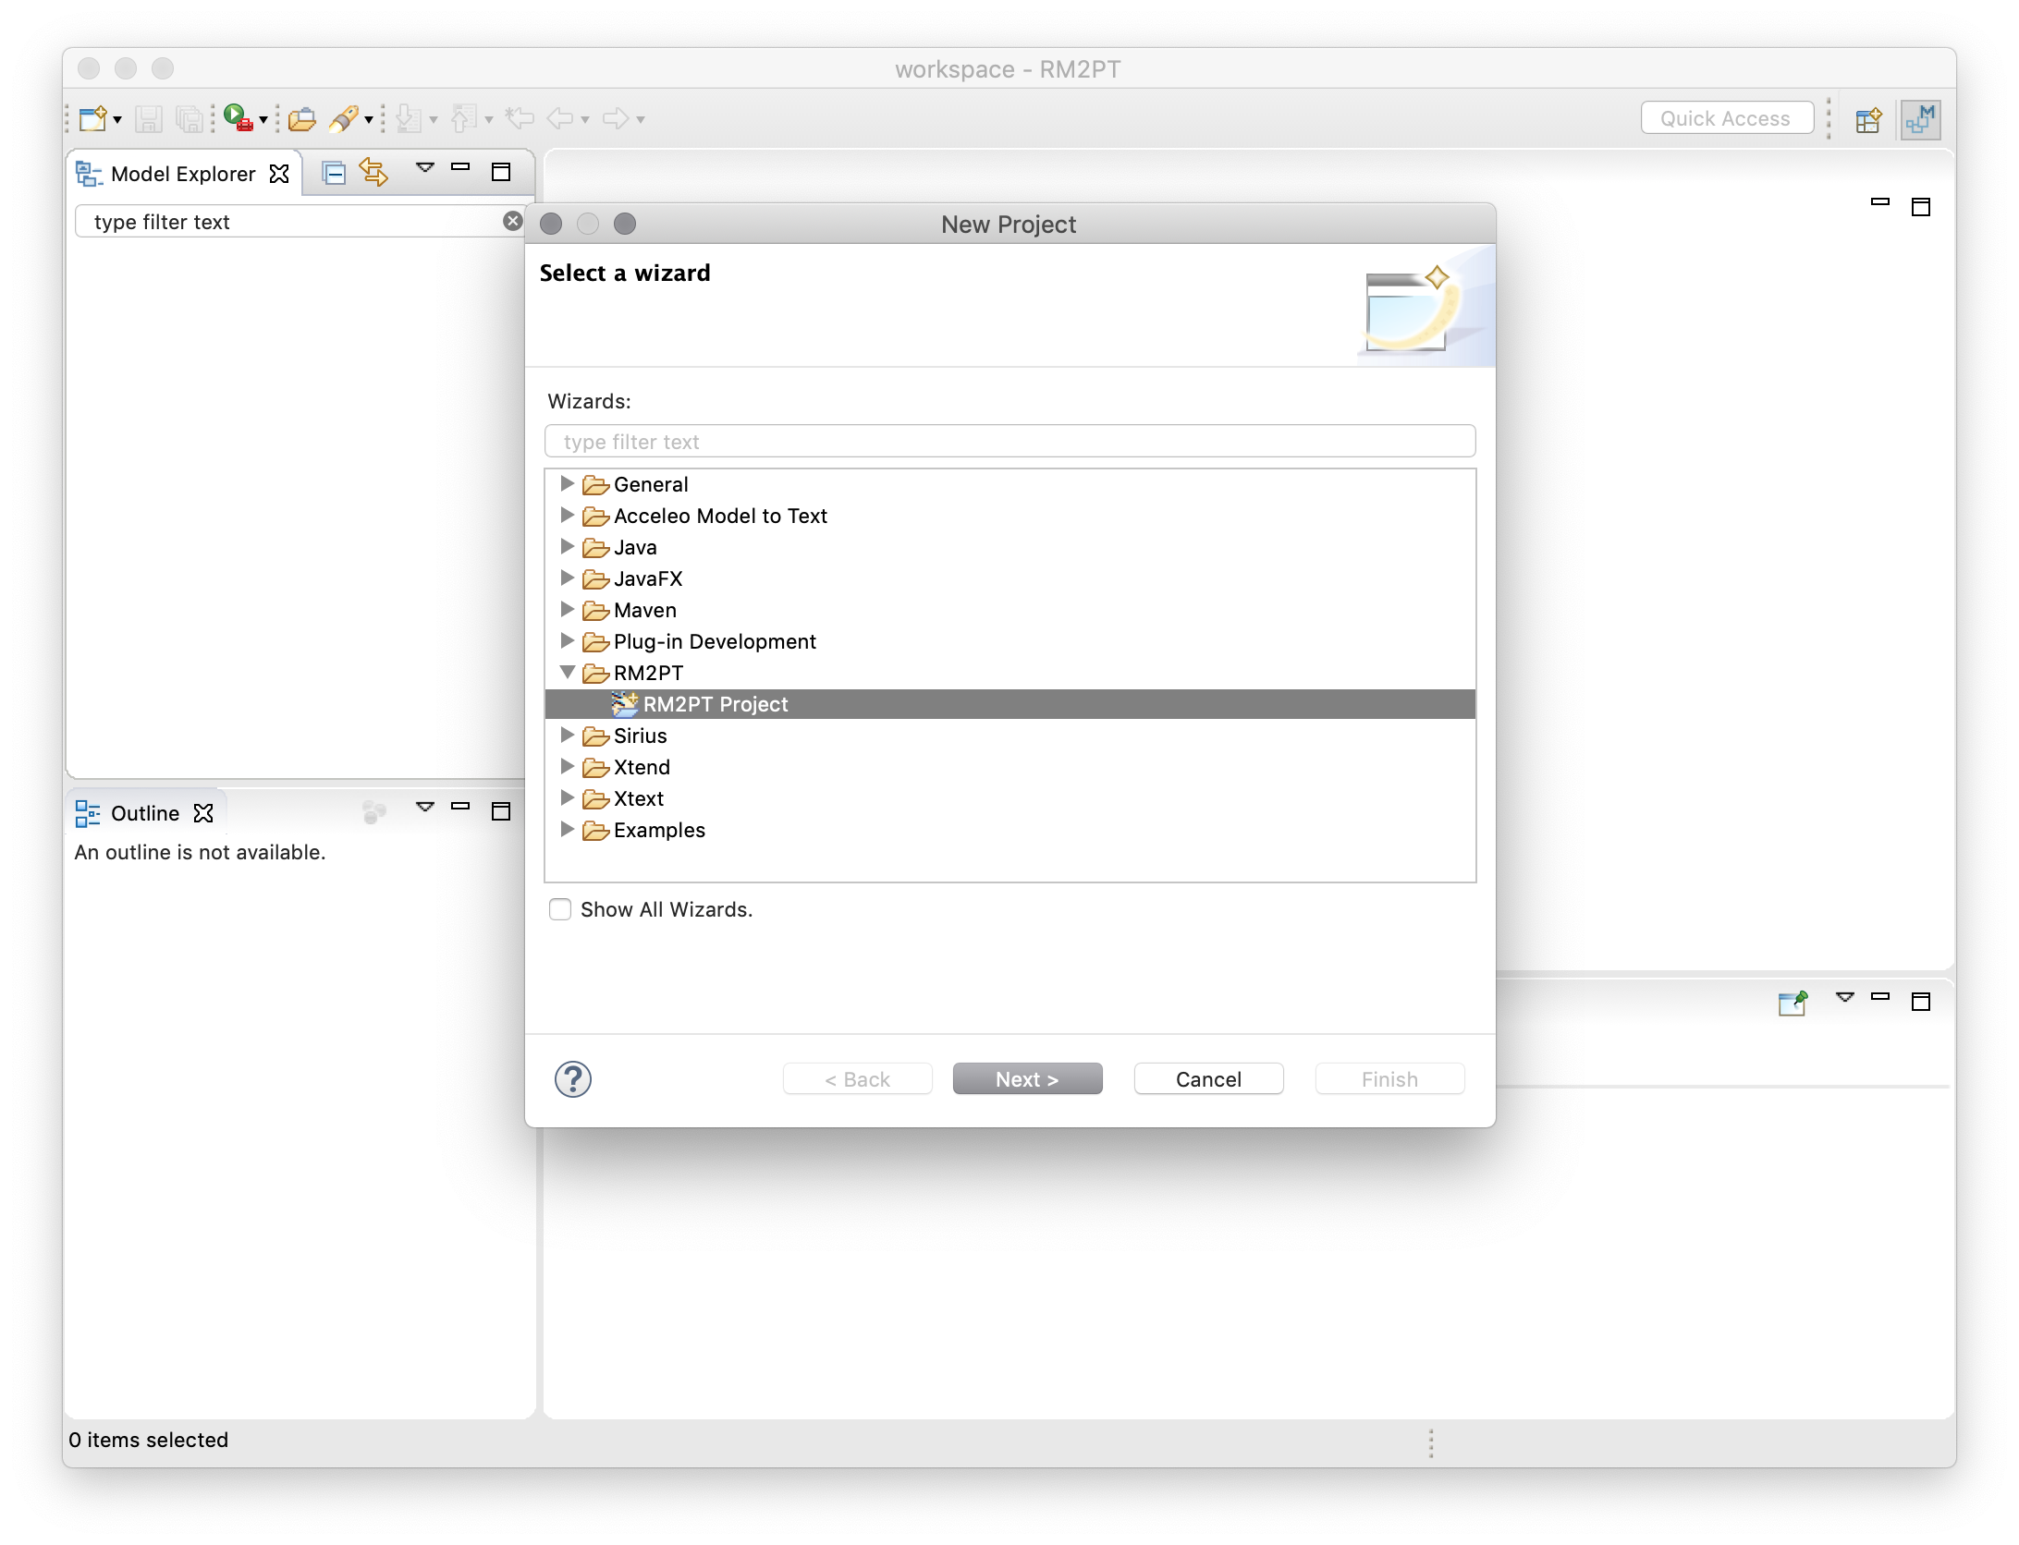Image resolution: width=2019 pixels, height=1545 pixels.
Task: Maximize the Outline view
Action: coord(501,811)
